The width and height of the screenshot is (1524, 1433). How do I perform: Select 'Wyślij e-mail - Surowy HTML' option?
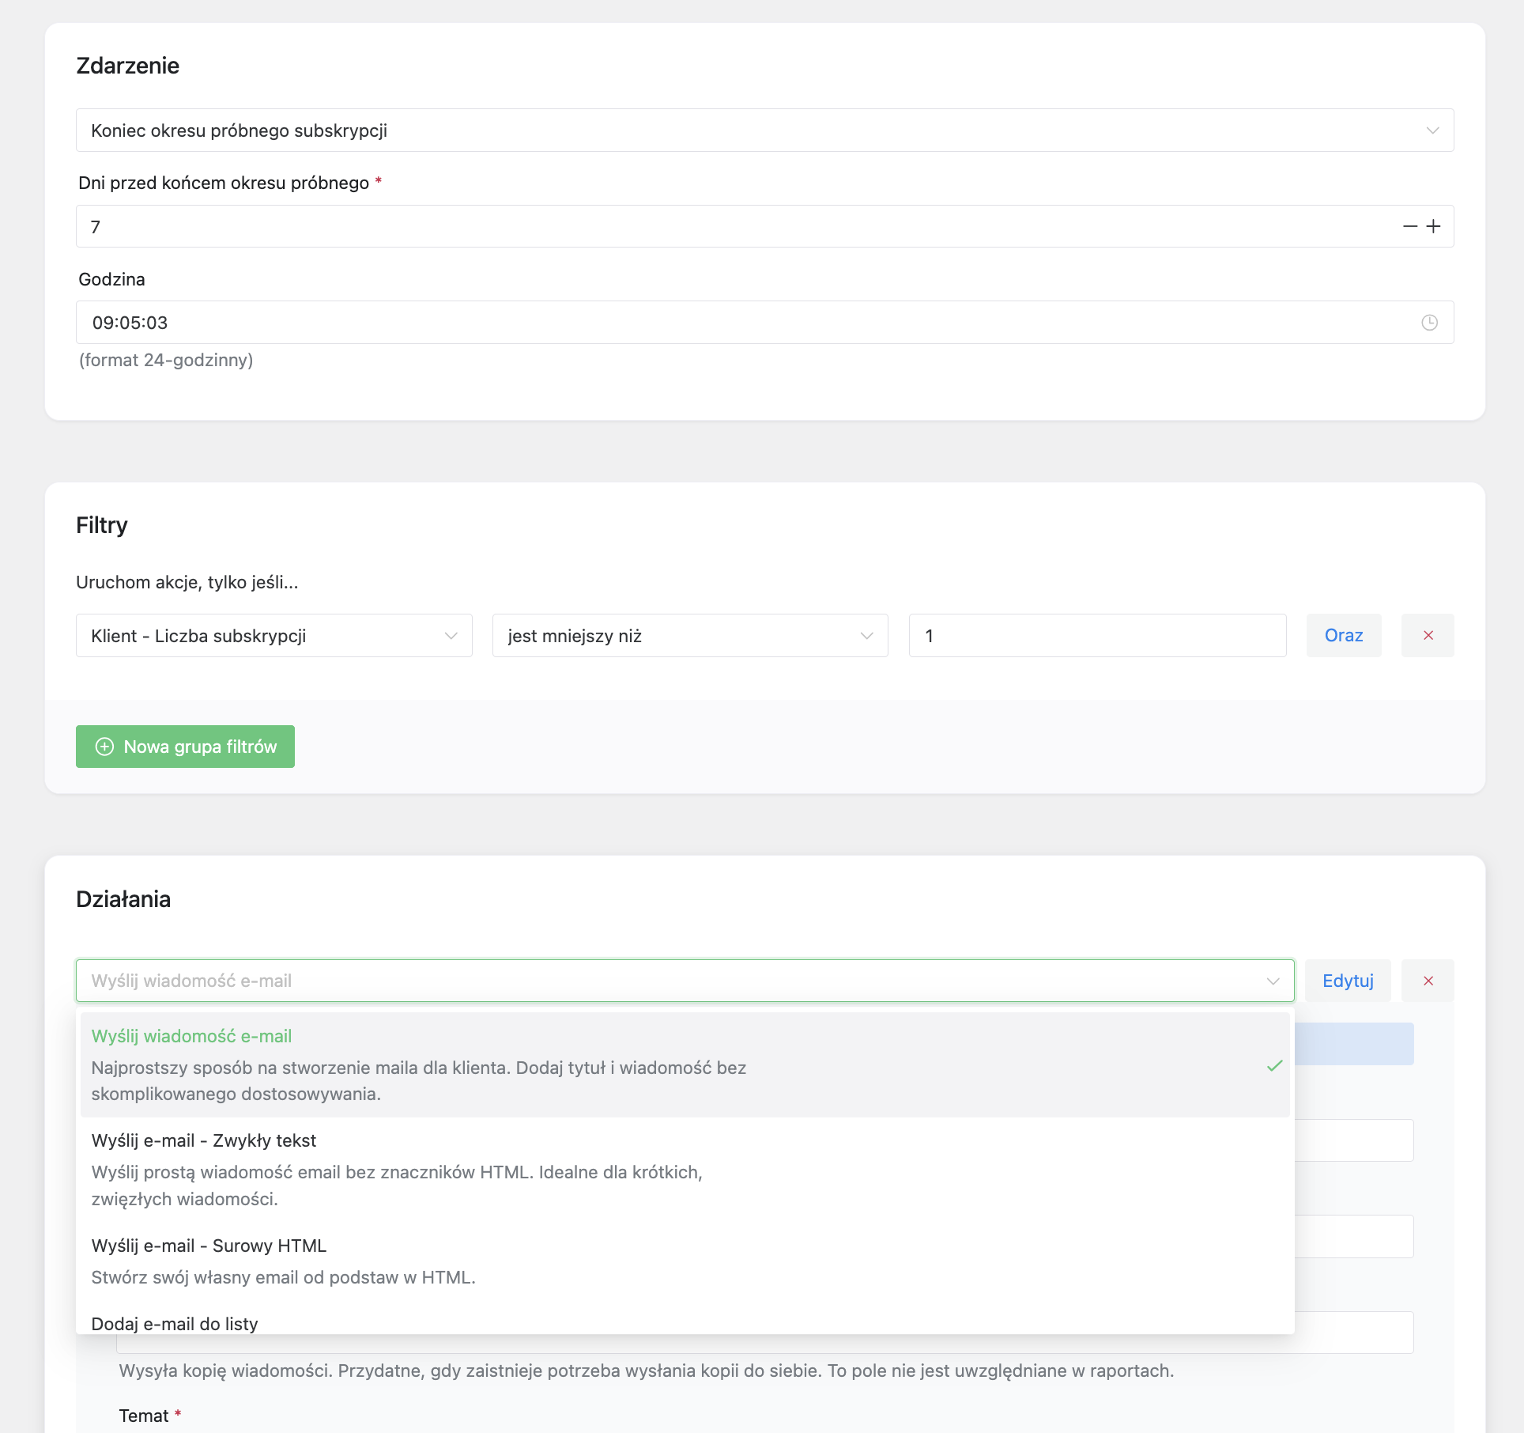pos(209,1246)
